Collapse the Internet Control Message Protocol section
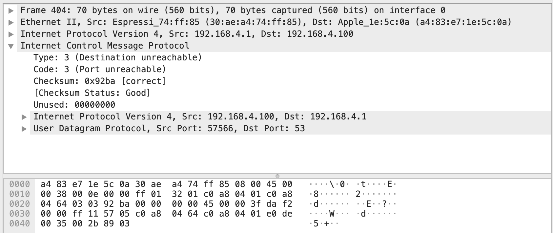 [11, 46]
